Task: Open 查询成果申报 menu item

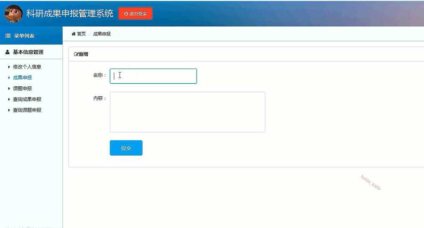Action: [x=27, y=99]
